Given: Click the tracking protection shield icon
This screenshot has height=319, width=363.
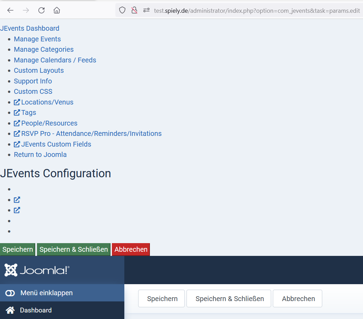Looking at the screenshot, I should tap(122, 10).
